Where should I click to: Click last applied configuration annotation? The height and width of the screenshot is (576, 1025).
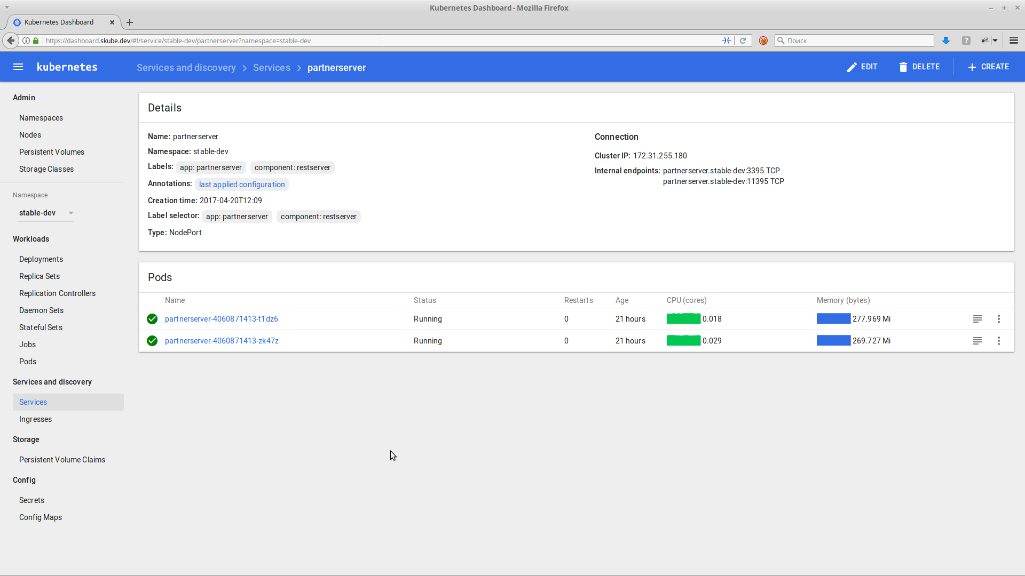click(x=242, y=185)
